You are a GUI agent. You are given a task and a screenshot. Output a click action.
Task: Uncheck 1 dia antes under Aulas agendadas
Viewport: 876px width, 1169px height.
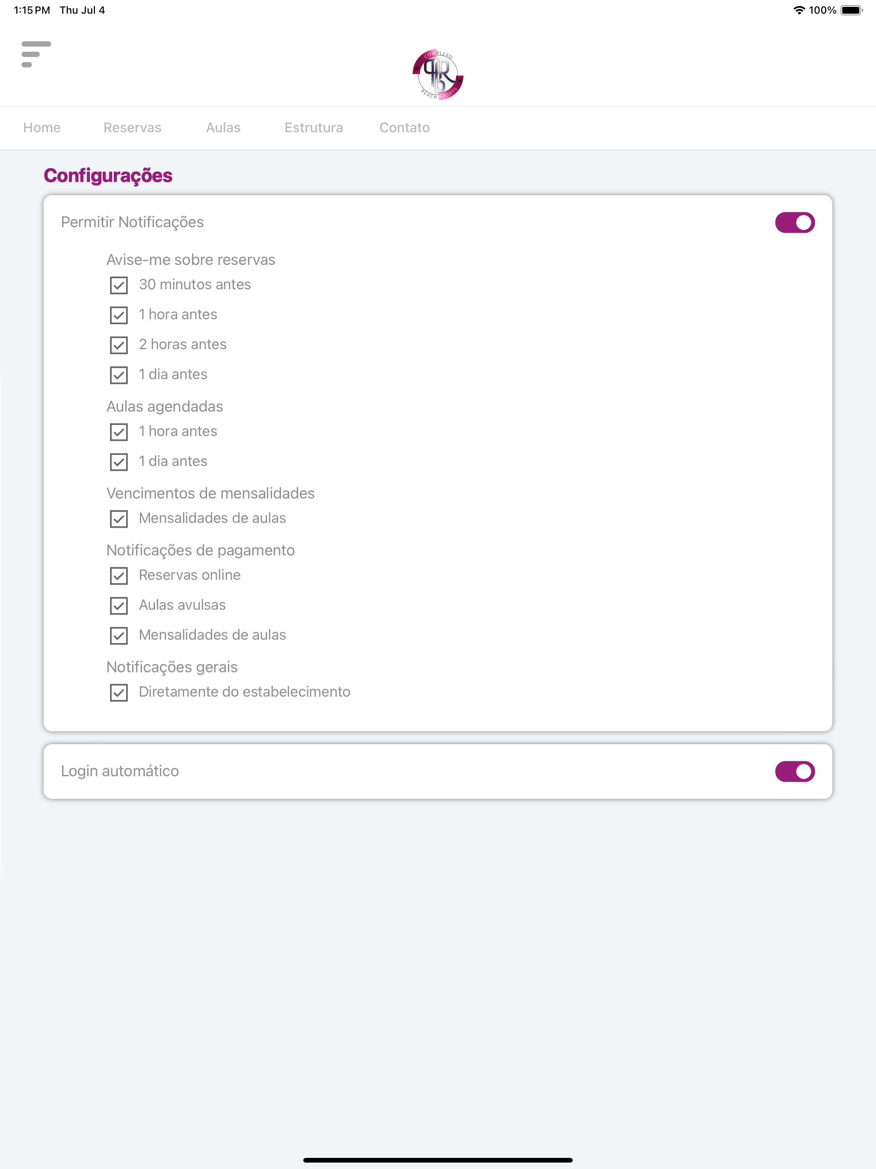click(119, 462)
